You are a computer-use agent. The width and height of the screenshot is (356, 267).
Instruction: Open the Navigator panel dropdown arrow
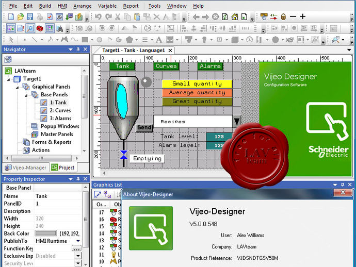[71, 49]
